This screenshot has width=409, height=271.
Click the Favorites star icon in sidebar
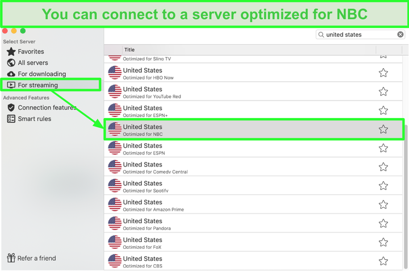11,52
